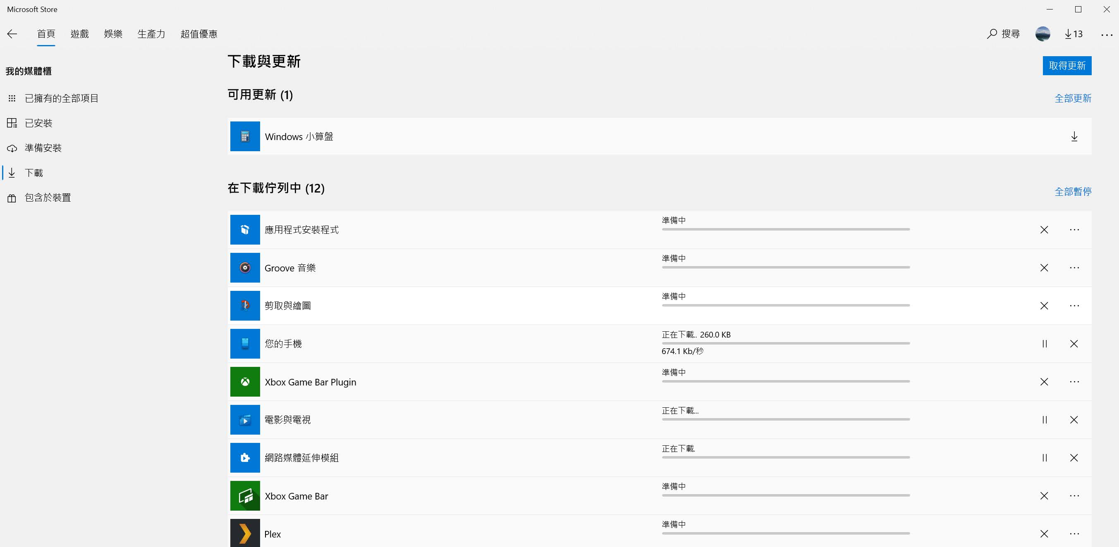Open more options for Xbox Game Bar
This screenshot has width=1119, height=547.
click(x=1074, y=496)
